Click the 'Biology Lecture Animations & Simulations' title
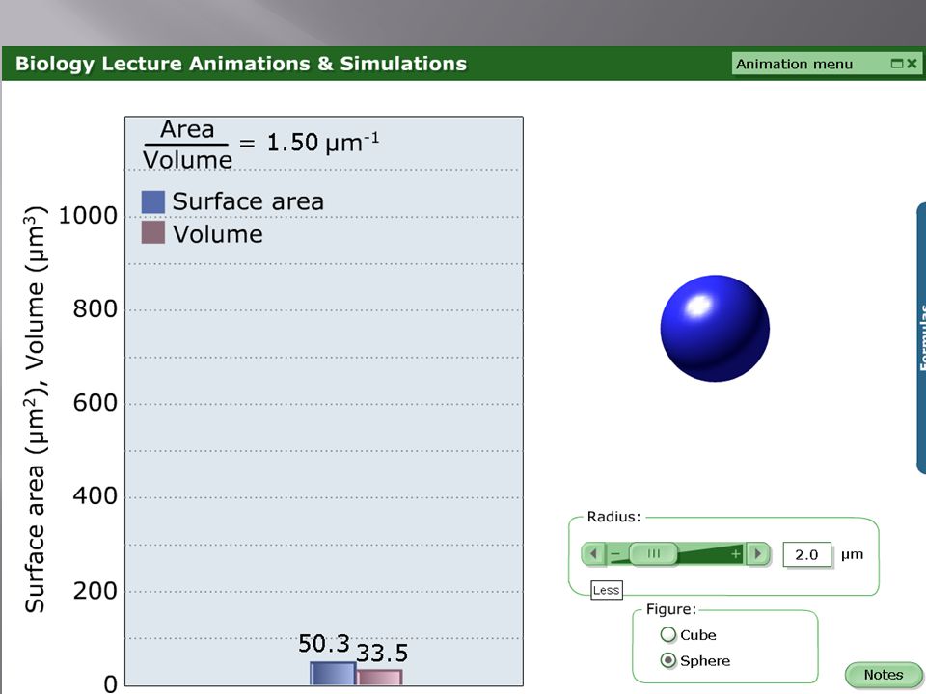 [x=241, y=64]
